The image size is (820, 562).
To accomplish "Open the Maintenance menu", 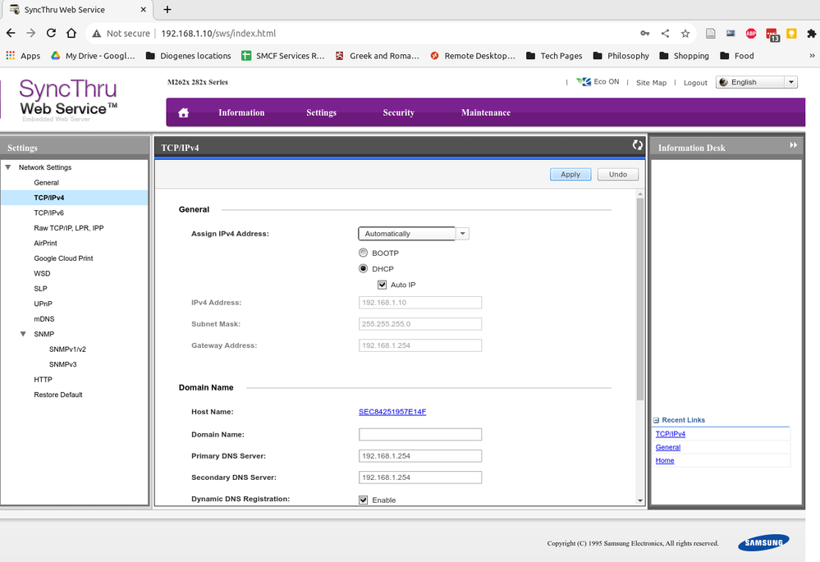I will tap(486, 112).
